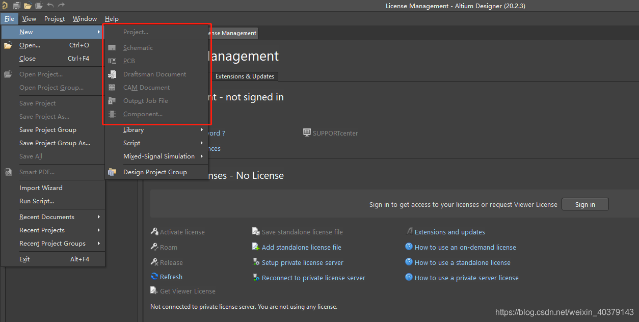This screenshot has height=322, width=639.
Task: Expand the Recent Project Groups submenu
Action: [x=53, y=244]
